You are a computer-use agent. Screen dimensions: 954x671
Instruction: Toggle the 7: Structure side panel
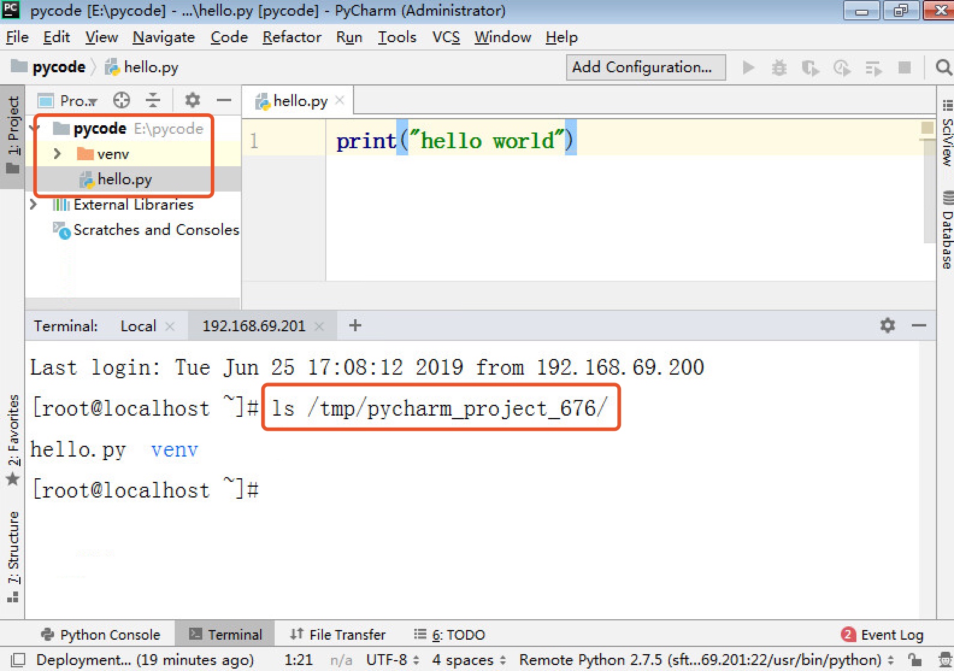[x=13, y=557]
